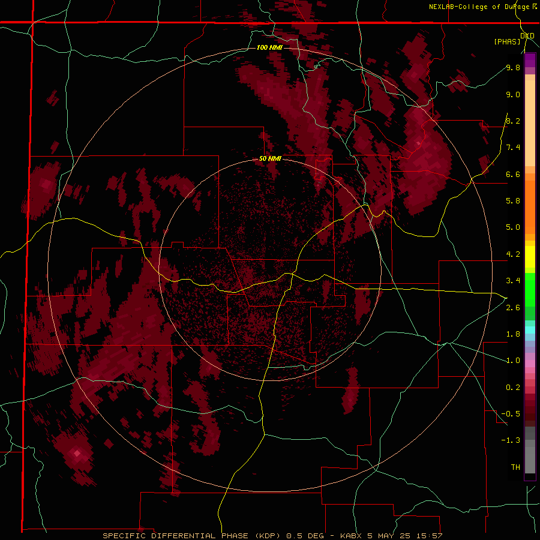Click the 1.0 scale value
Image resolution: width=540 pixels, height=540 pixels.
pyautogui.click(x=513, y=361)
